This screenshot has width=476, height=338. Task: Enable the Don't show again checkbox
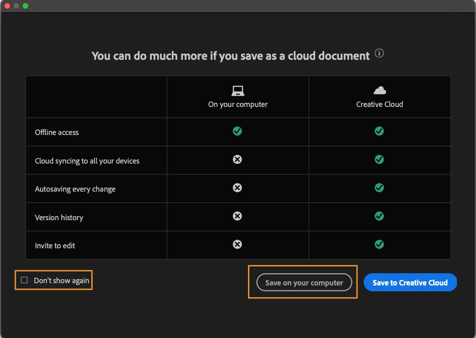click(x=24, y=280)
